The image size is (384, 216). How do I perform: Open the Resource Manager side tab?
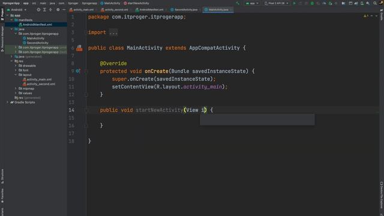coord(2,39)
